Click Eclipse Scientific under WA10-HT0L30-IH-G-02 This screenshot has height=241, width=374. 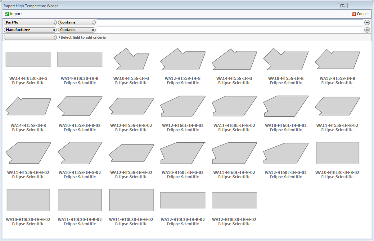pyautogui.click(x=28, y=224)
